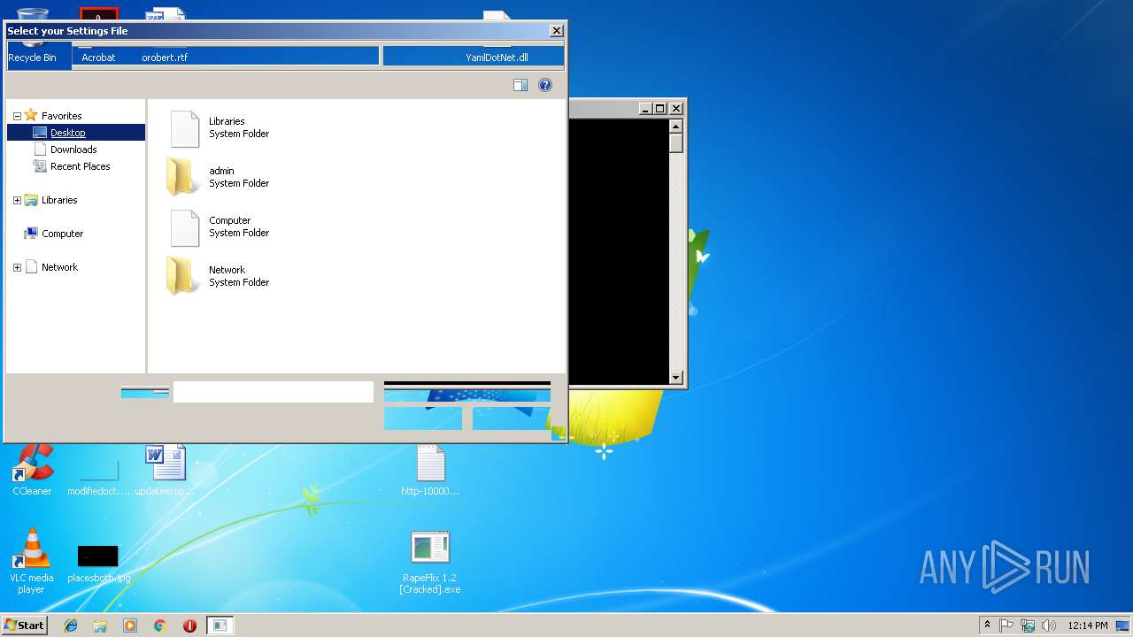
Task: Launch Internet Explorer from taskbar
Action: pos(71,625)
